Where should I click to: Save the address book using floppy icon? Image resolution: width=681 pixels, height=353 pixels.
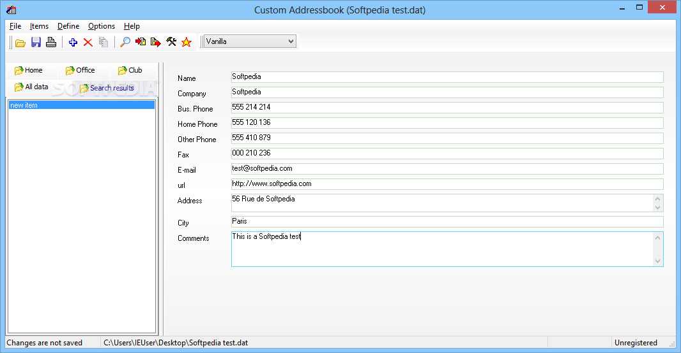pos(36,42)
